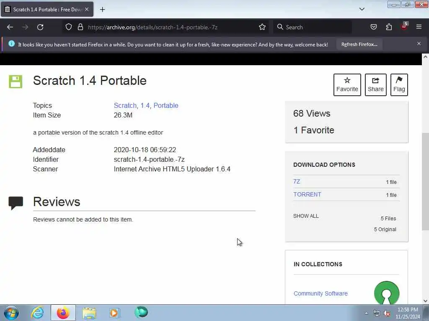Viewport: 429px width, 321px height.
Task: Click the Firefox Search box
Action: [312, 27]
